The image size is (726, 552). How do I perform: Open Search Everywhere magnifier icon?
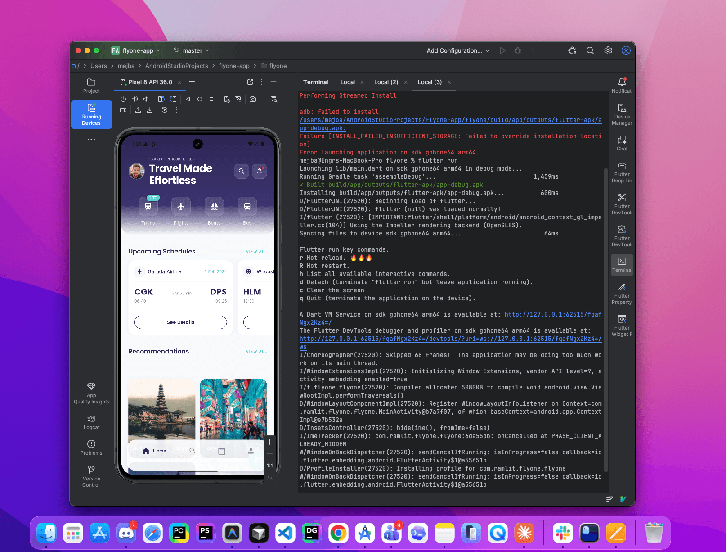tap(590, 50)
